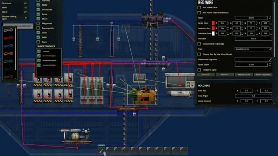Check Display Side By Side When Linked
278x156 pixels.
199,54
